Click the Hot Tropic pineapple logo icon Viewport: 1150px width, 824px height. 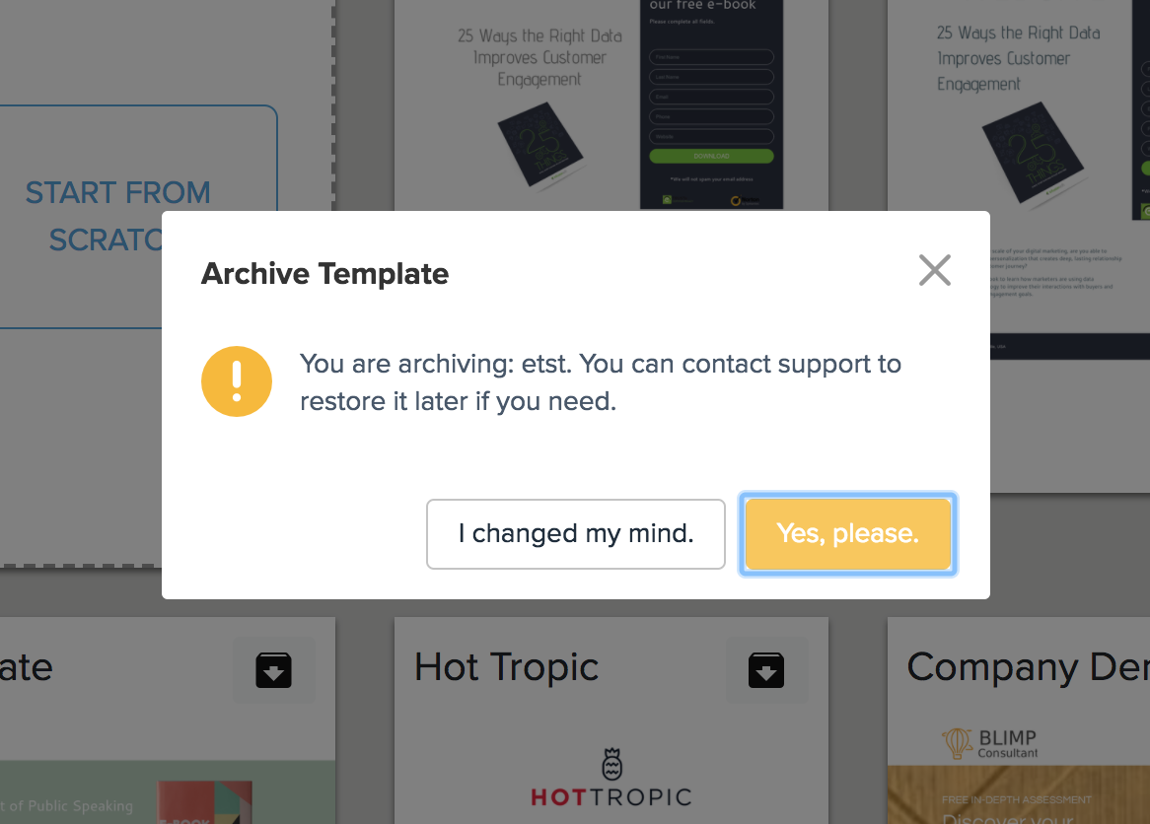click(611, 764)
